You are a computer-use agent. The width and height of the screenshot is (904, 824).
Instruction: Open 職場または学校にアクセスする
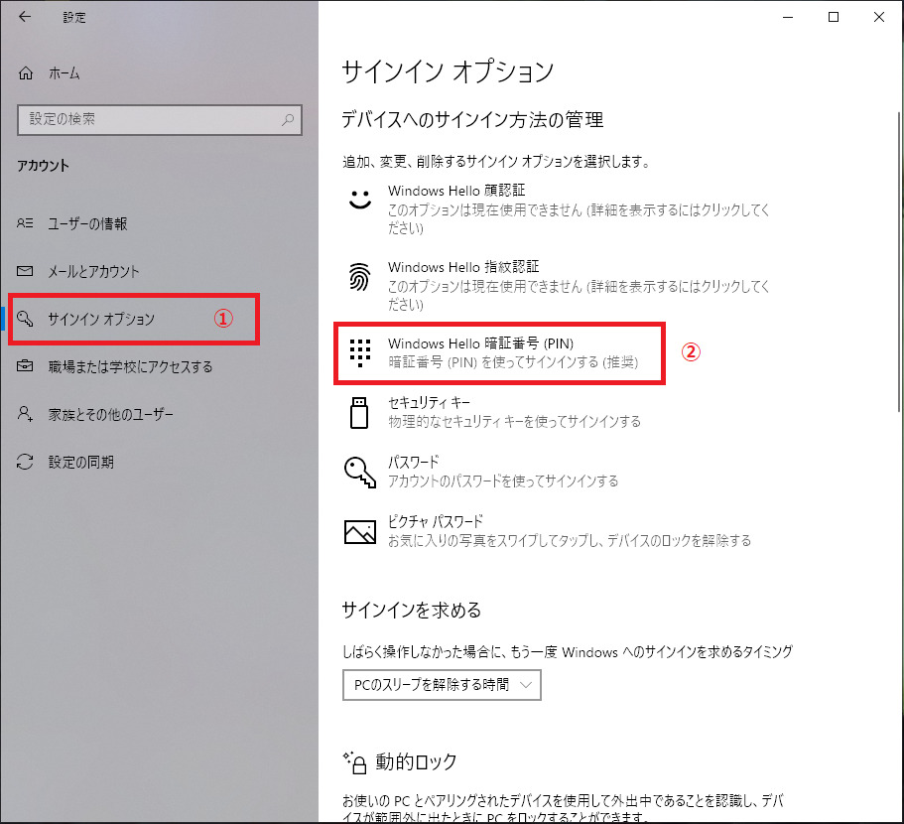(x=130, y=366)
